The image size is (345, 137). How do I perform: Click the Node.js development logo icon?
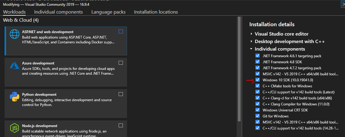pos(15,128)
